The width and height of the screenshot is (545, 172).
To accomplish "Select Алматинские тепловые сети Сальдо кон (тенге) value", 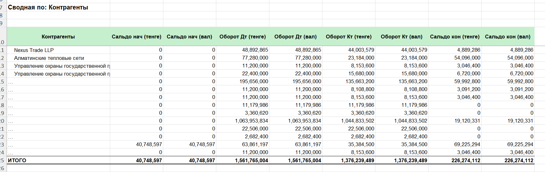I will tap(467, 58).
